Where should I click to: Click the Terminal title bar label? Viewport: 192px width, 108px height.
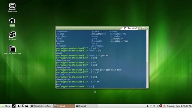[x=132, y=28]
